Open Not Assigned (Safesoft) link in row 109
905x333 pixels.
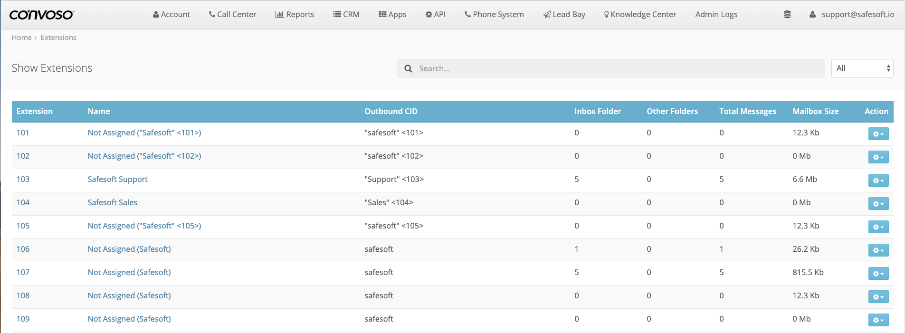point(129,319)
